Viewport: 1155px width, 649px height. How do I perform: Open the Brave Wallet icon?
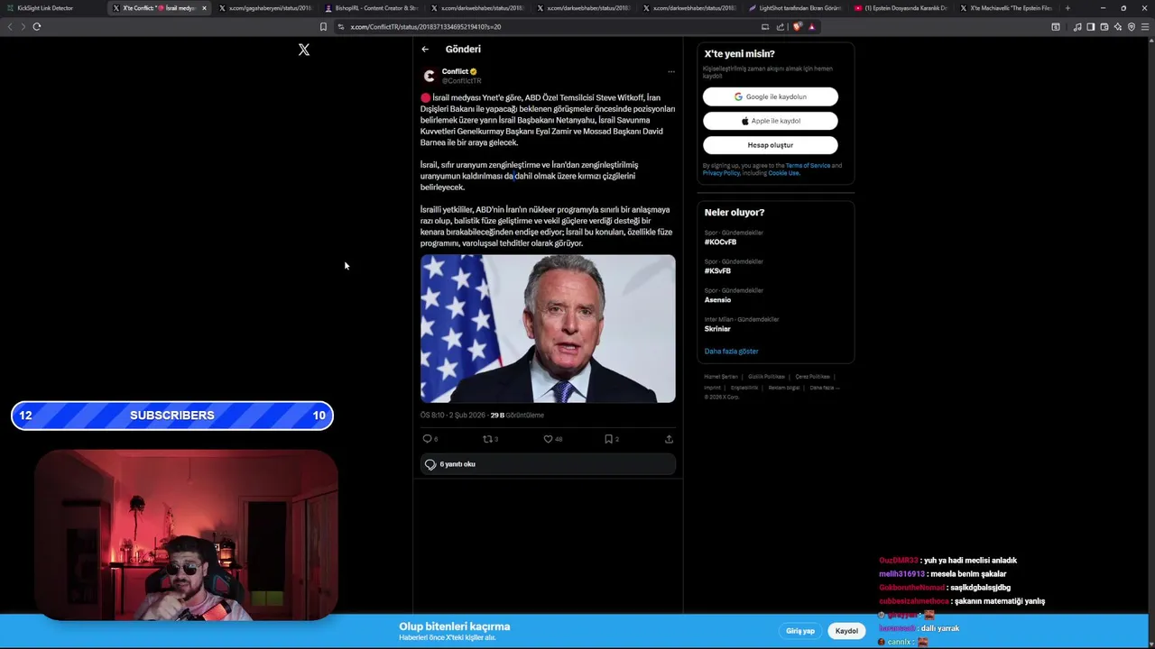pyautogui.click(x=1104, y=27)
